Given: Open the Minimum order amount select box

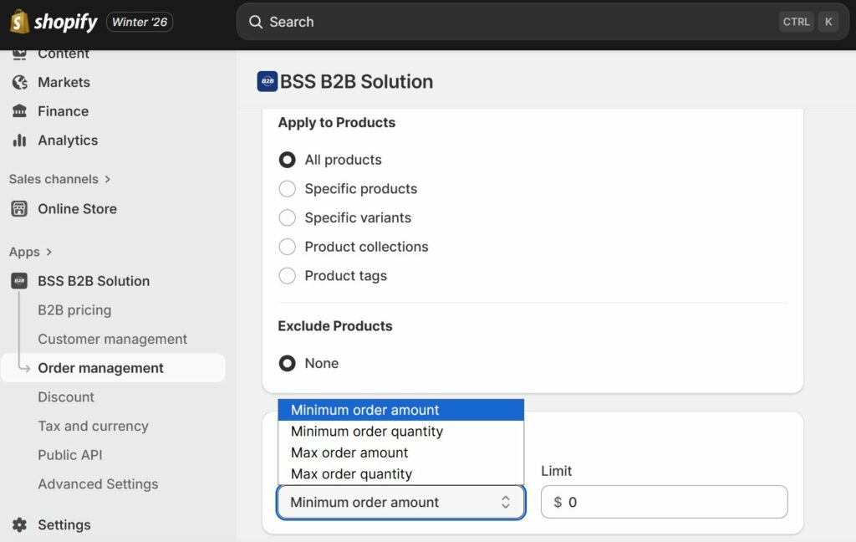Looking at the screenshot, I should pos(400,502).
